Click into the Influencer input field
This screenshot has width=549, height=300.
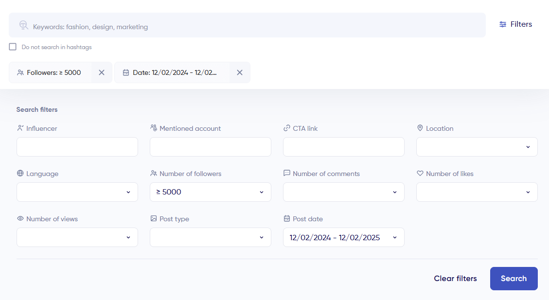point(77,147)
